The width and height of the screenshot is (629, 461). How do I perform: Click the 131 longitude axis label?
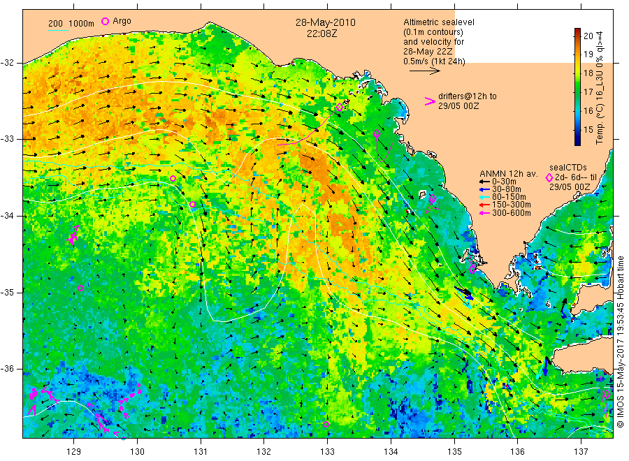pyautogui.click(x=201, y=452)
